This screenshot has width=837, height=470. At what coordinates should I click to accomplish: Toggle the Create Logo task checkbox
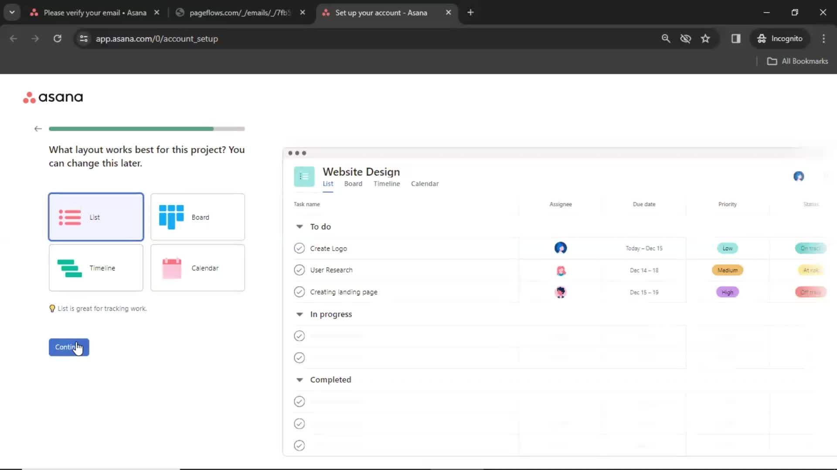299,248
